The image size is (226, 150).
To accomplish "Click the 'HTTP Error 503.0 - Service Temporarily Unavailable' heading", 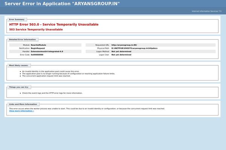I will coord(54,24).
